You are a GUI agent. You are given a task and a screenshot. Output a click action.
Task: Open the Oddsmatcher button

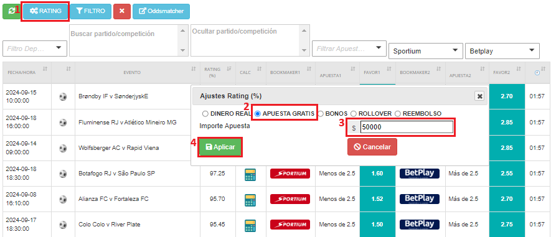[x=161, y=11]
